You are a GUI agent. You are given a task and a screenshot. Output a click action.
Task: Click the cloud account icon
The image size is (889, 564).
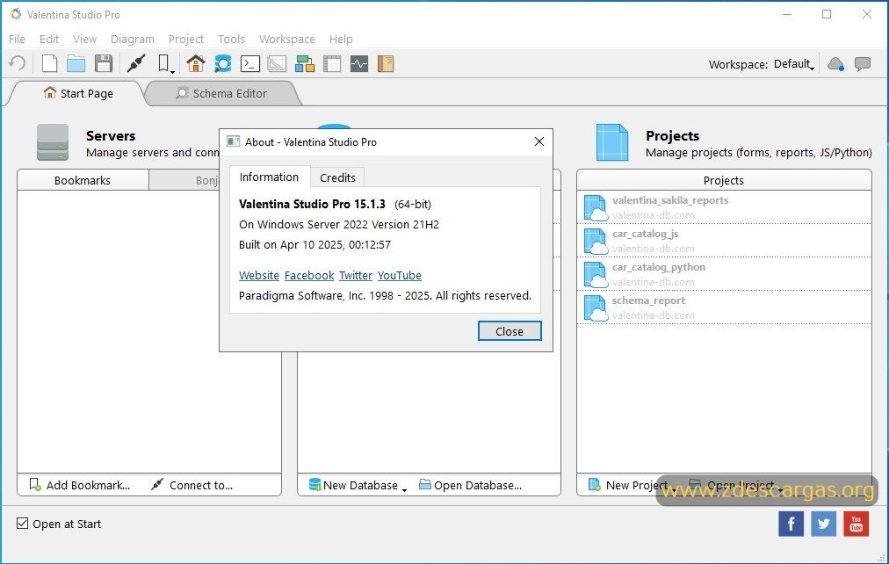point(835,64)
